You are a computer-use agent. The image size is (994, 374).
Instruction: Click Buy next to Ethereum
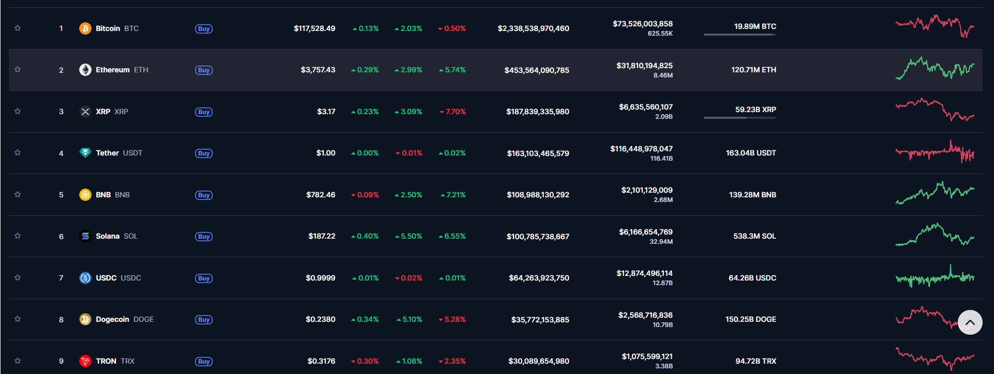(204, 70)
